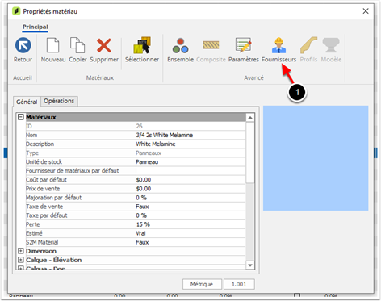Click the scroll down arrow of property list
Image resolution: width=381 pixels, height=301 pixels.
click(250, 265)
